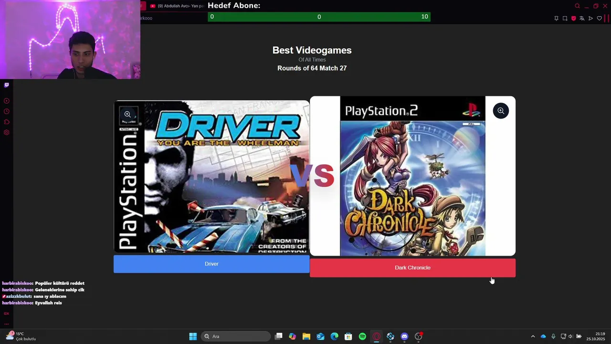Zoom into the Driver cover image

tap(127, 114)
